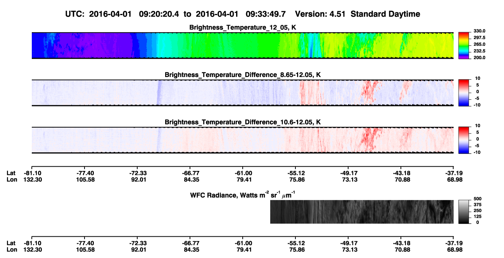This screenshot has width=504, height=258.
Task: Click longitude 73.13 below the WFC Radiance image
Action: [348, 250]
